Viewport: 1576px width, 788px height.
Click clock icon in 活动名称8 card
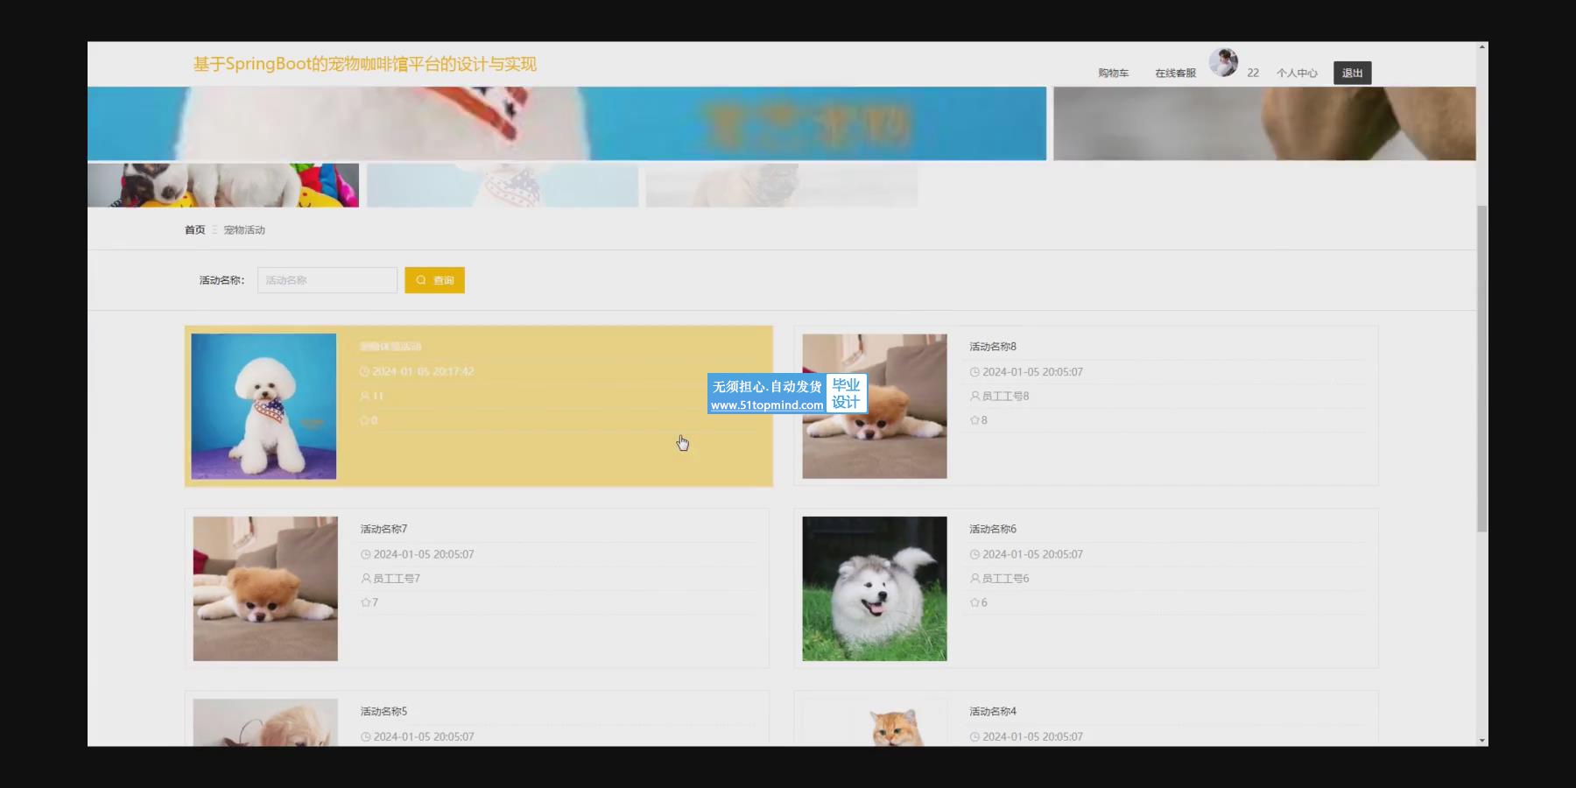pyautogui.click(x=974, y=372)
